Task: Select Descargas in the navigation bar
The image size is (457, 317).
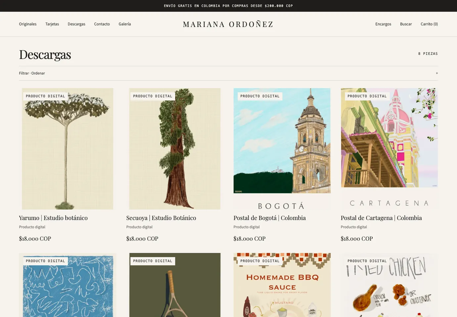Action: point(76,24)
